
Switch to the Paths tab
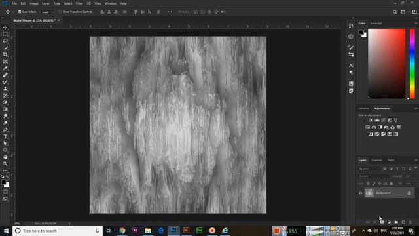391,160
